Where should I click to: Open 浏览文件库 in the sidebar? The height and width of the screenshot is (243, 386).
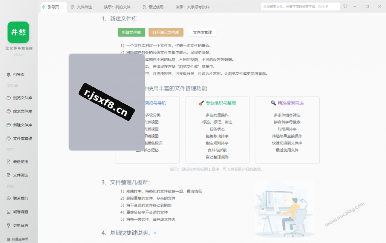[x=19, y=98]
